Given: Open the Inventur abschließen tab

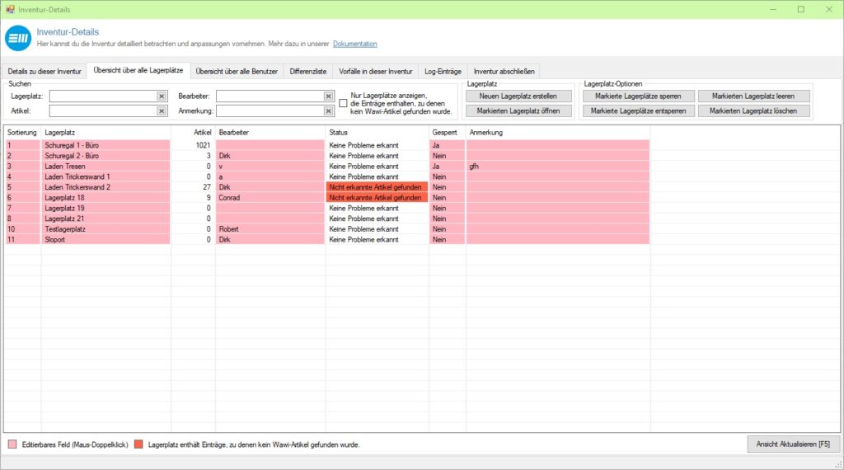Looking at the screenshot, I should click(504, 72).
